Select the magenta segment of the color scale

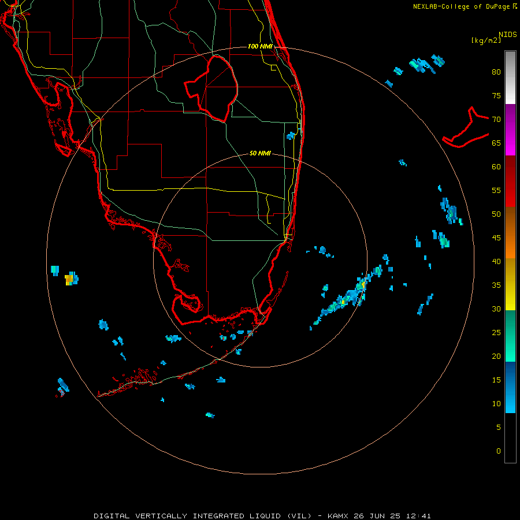point(510,130)
